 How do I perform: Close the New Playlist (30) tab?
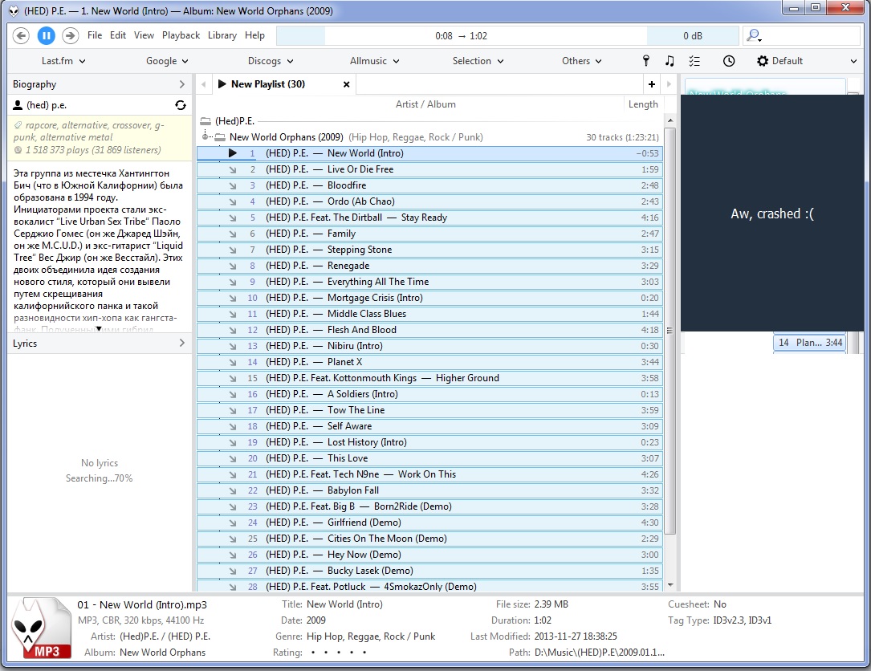click(347, 84)
